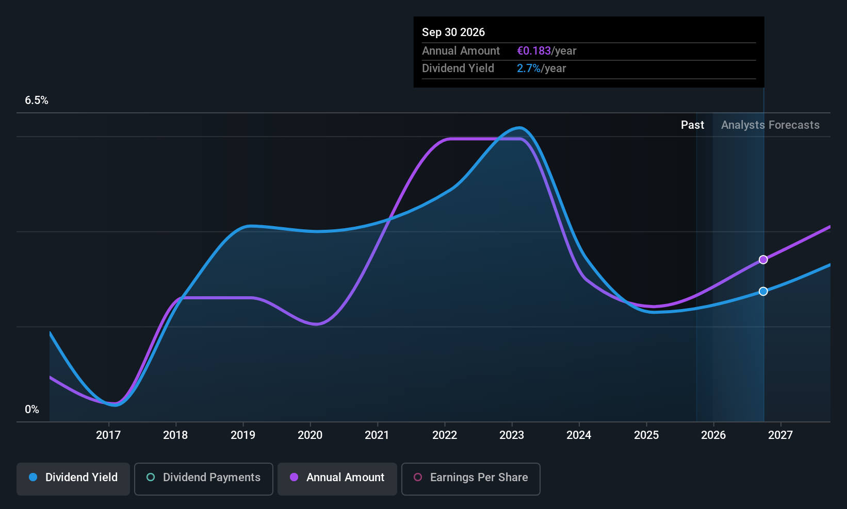The image size is (847, 509).
Task: Click the blue Dividend Yield data point
Action: 763,292
